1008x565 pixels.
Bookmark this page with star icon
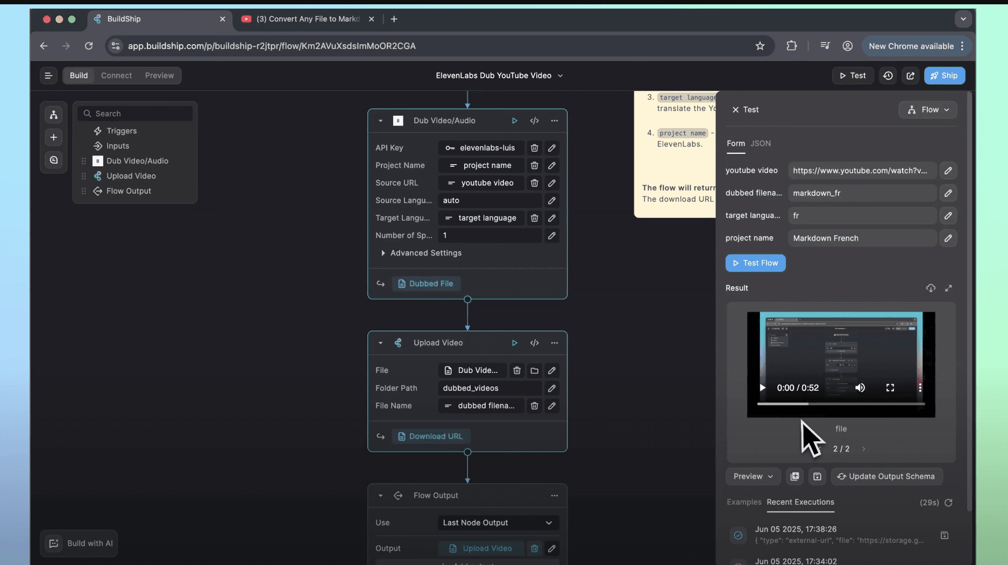point(759,46)
